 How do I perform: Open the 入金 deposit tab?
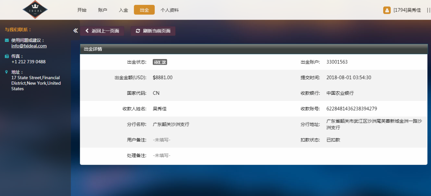(x=123, y=10)
